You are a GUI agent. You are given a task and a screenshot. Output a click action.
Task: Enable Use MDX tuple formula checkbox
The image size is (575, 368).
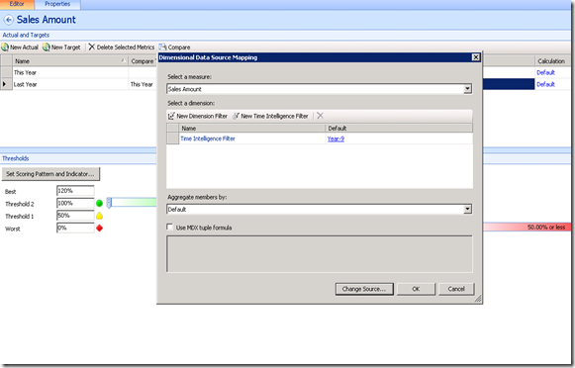169,227
